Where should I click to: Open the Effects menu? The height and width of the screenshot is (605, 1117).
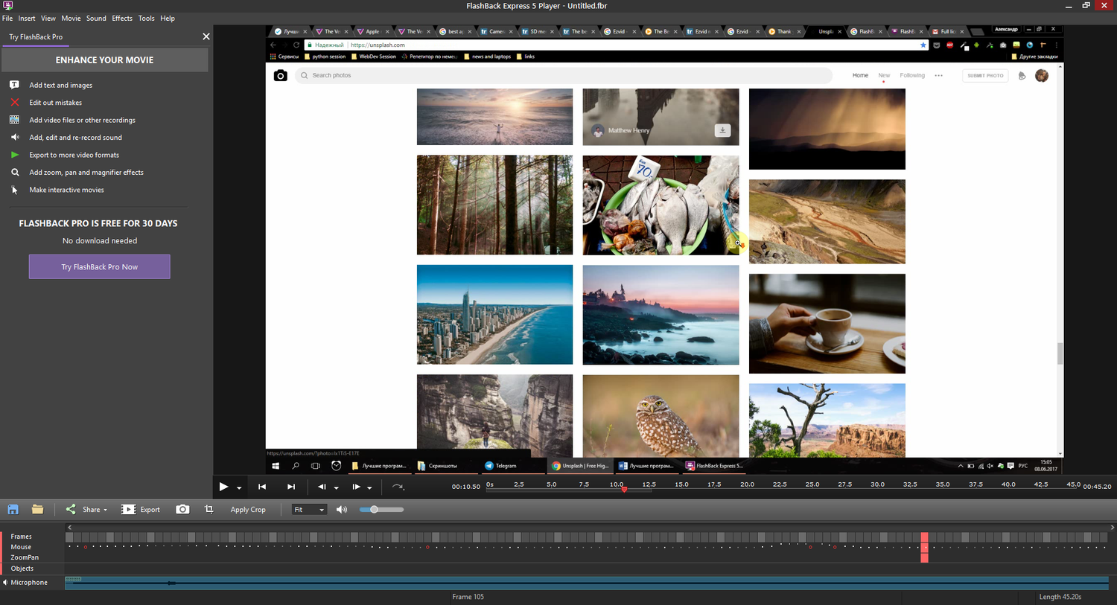[122, 18]
